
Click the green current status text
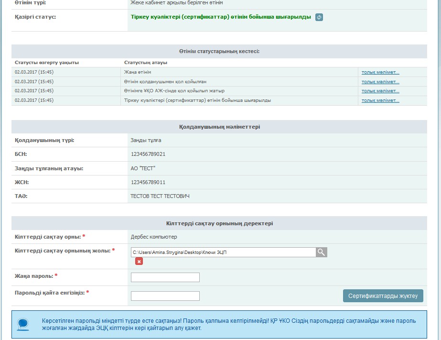[221, 17]
